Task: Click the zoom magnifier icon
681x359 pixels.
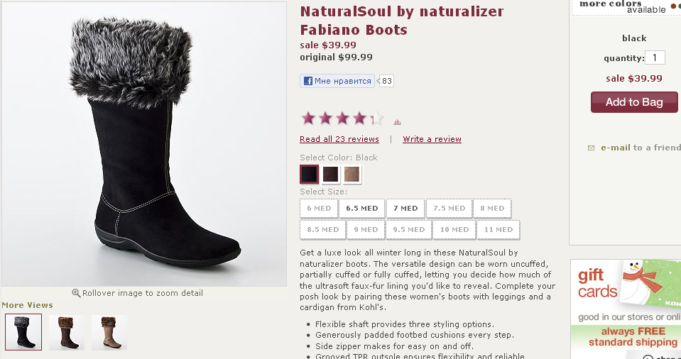Action: click(77, 293)
